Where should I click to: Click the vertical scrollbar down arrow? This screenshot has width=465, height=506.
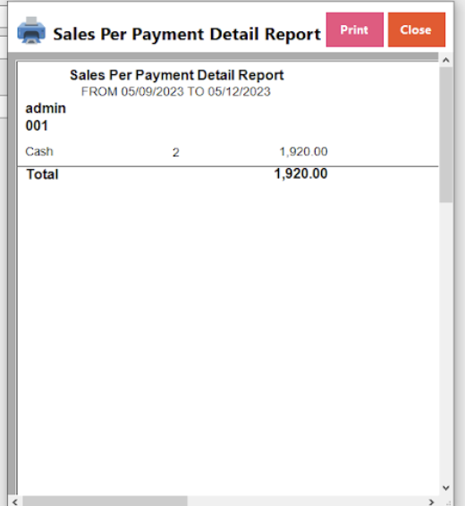446,487
